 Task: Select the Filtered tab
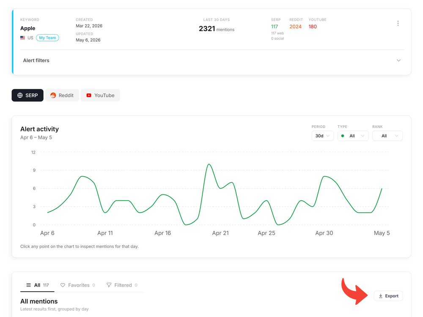point(122,285)
